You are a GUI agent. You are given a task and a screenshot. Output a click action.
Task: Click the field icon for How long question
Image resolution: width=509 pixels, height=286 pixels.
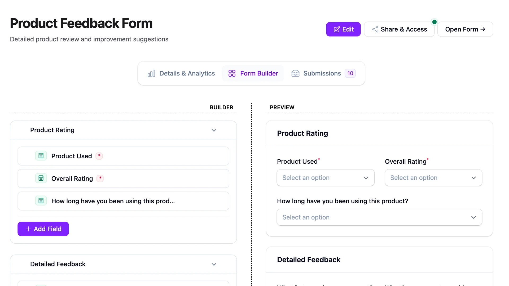point(41,201)
